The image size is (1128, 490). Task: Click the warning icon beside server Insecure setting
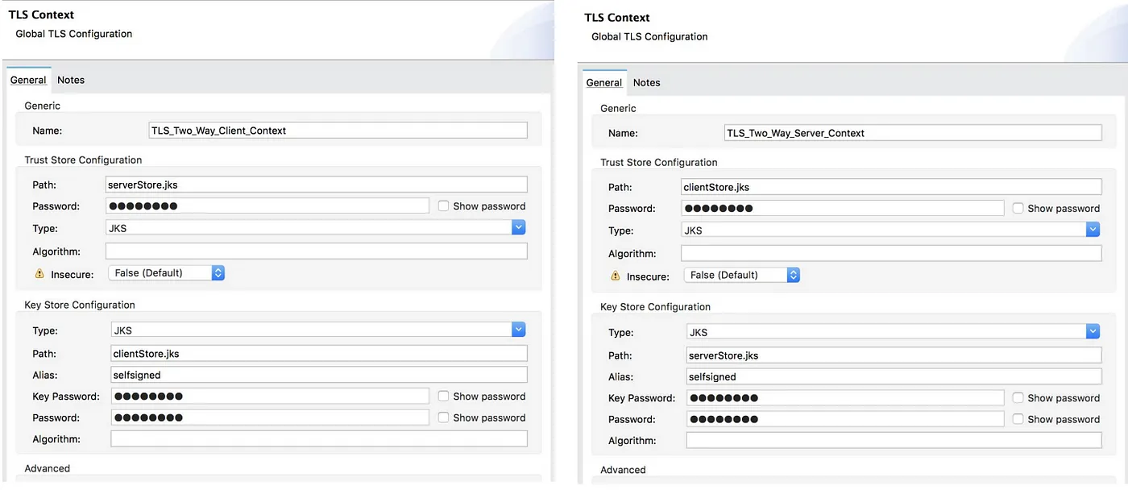[x=613, y=275]
